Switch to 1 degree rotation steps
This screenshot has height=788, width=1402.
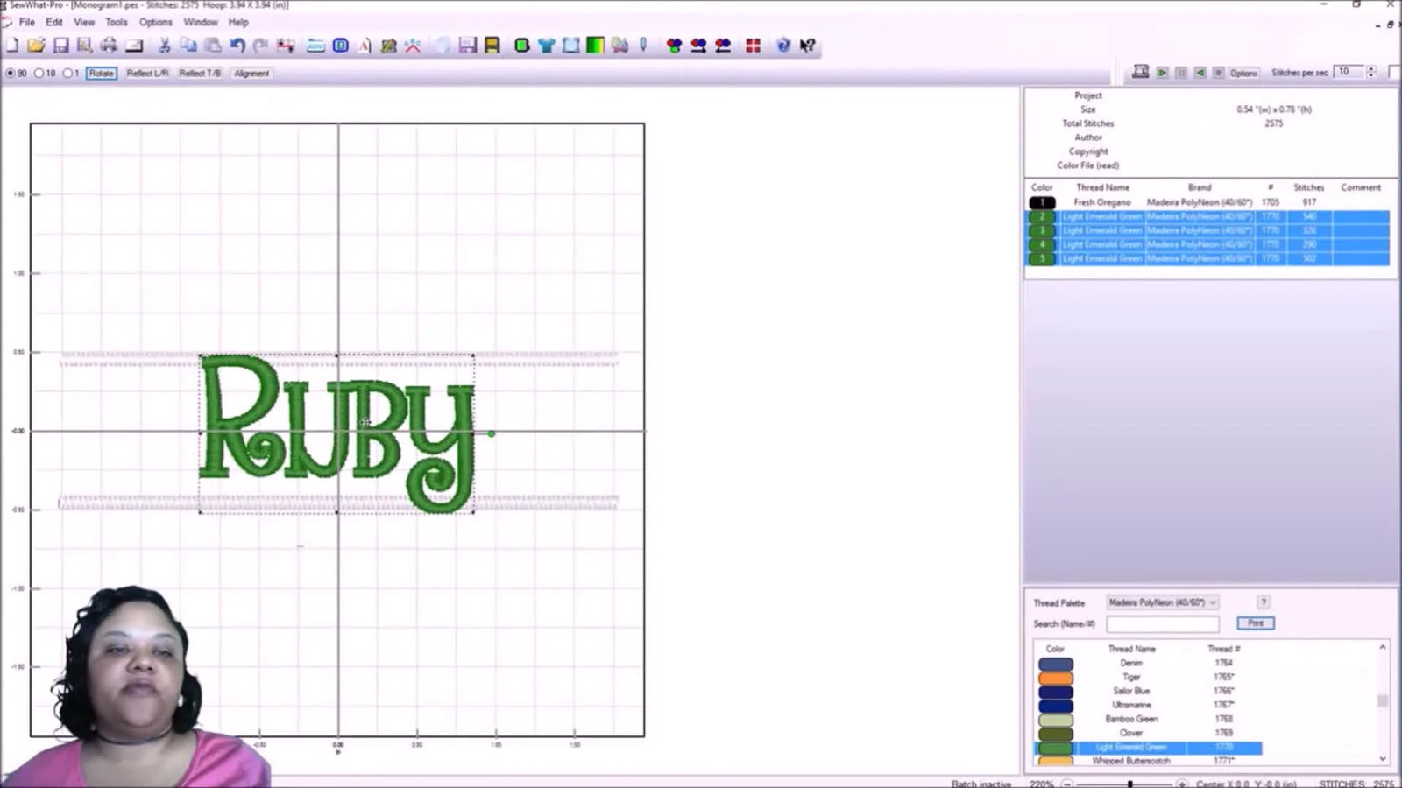pyautogui.click(x=69, y=74)
